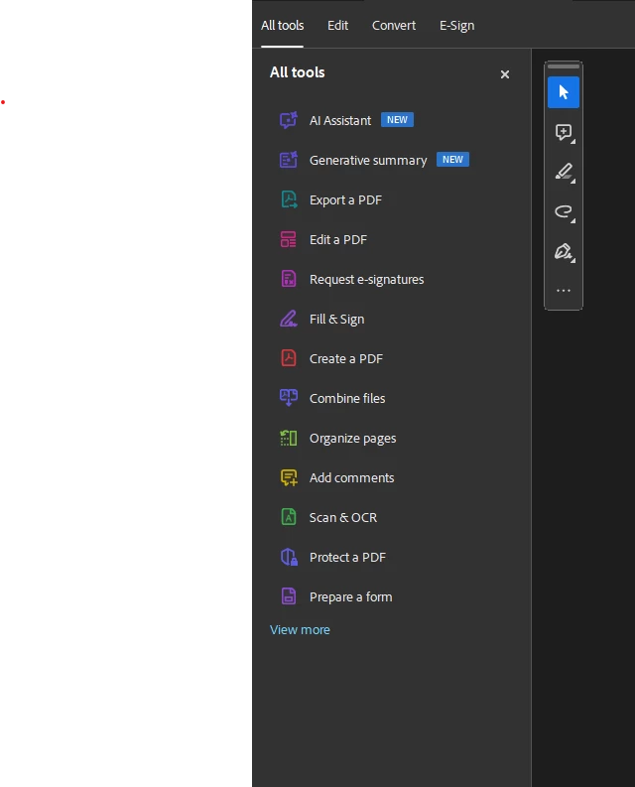Click the Scan & OCR label

(343, 517)
